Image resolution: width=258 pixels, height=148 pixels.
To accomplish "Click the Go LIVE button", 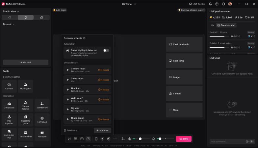I will 184,139.
